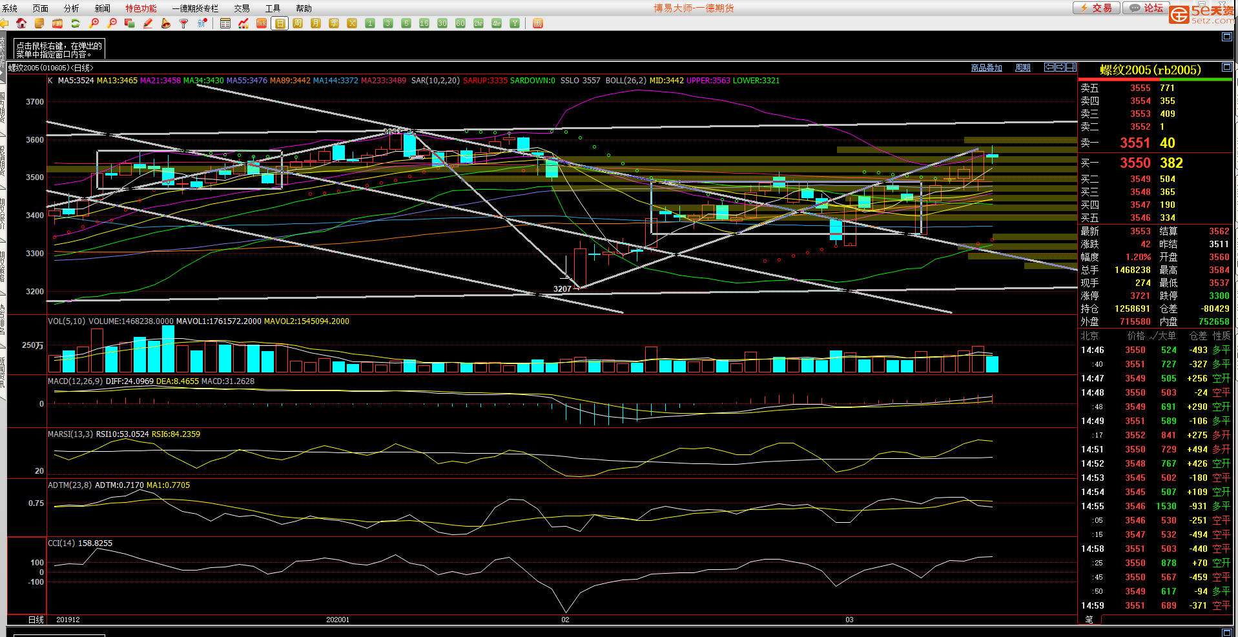Click the Tick chart icon
The height and width of the screenshot is (637, 1238).
pyautogui.click(x=262, y=23)
